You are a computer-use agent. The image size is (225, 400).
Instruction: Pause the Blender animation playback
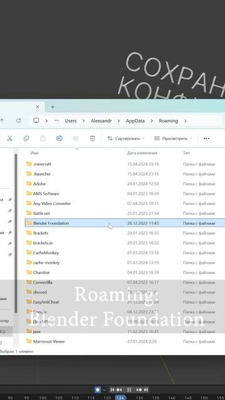pyautogui.click(x=129, y=389)
